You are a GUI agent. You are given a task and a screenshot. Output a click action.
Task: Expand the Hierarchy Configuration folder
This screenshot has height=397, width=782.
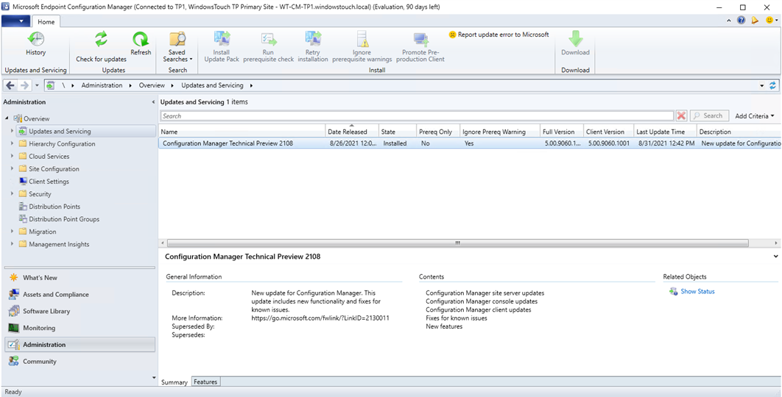[12, 143]
